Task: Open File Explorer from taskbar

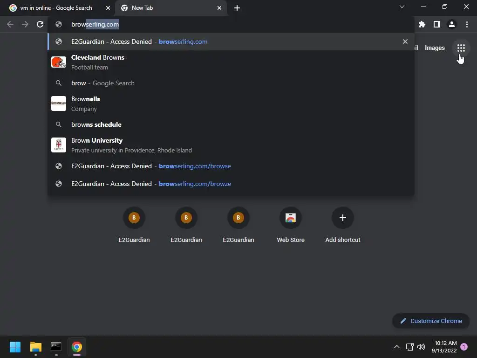Action: 35,347
